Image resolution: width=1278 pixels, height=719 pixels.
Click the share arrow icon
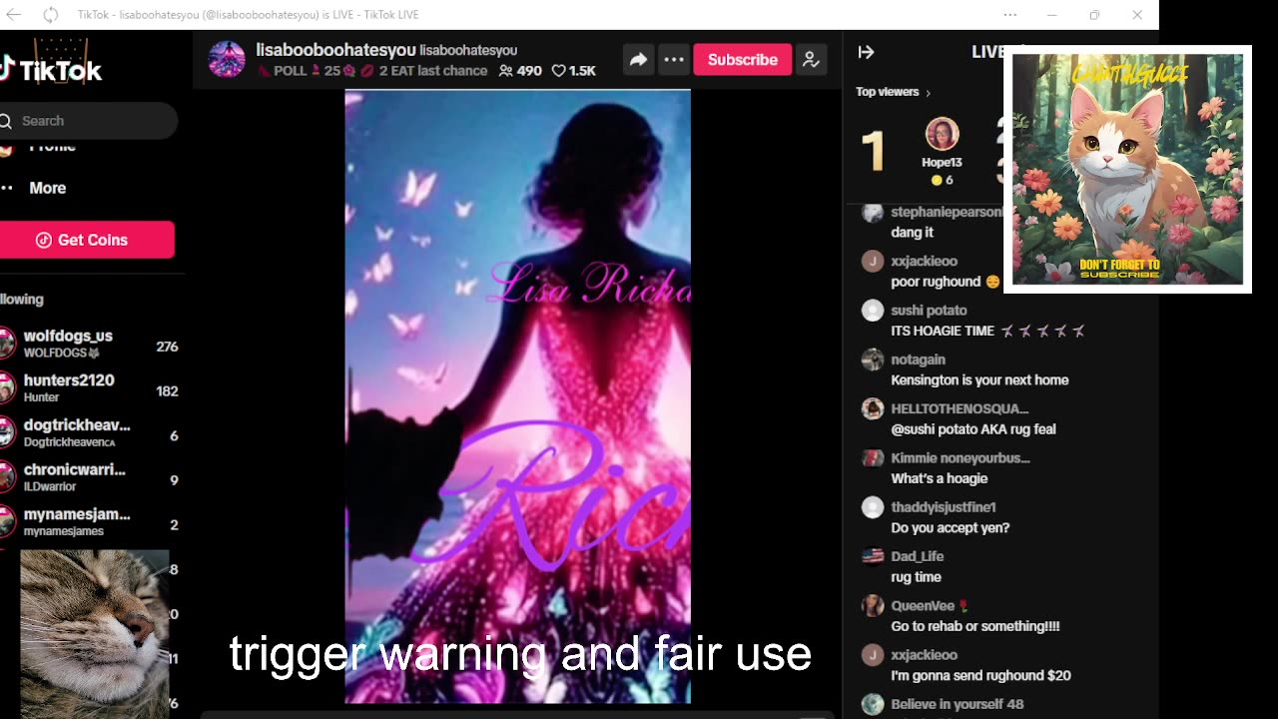pyautogui.click(x=638, y=60)
